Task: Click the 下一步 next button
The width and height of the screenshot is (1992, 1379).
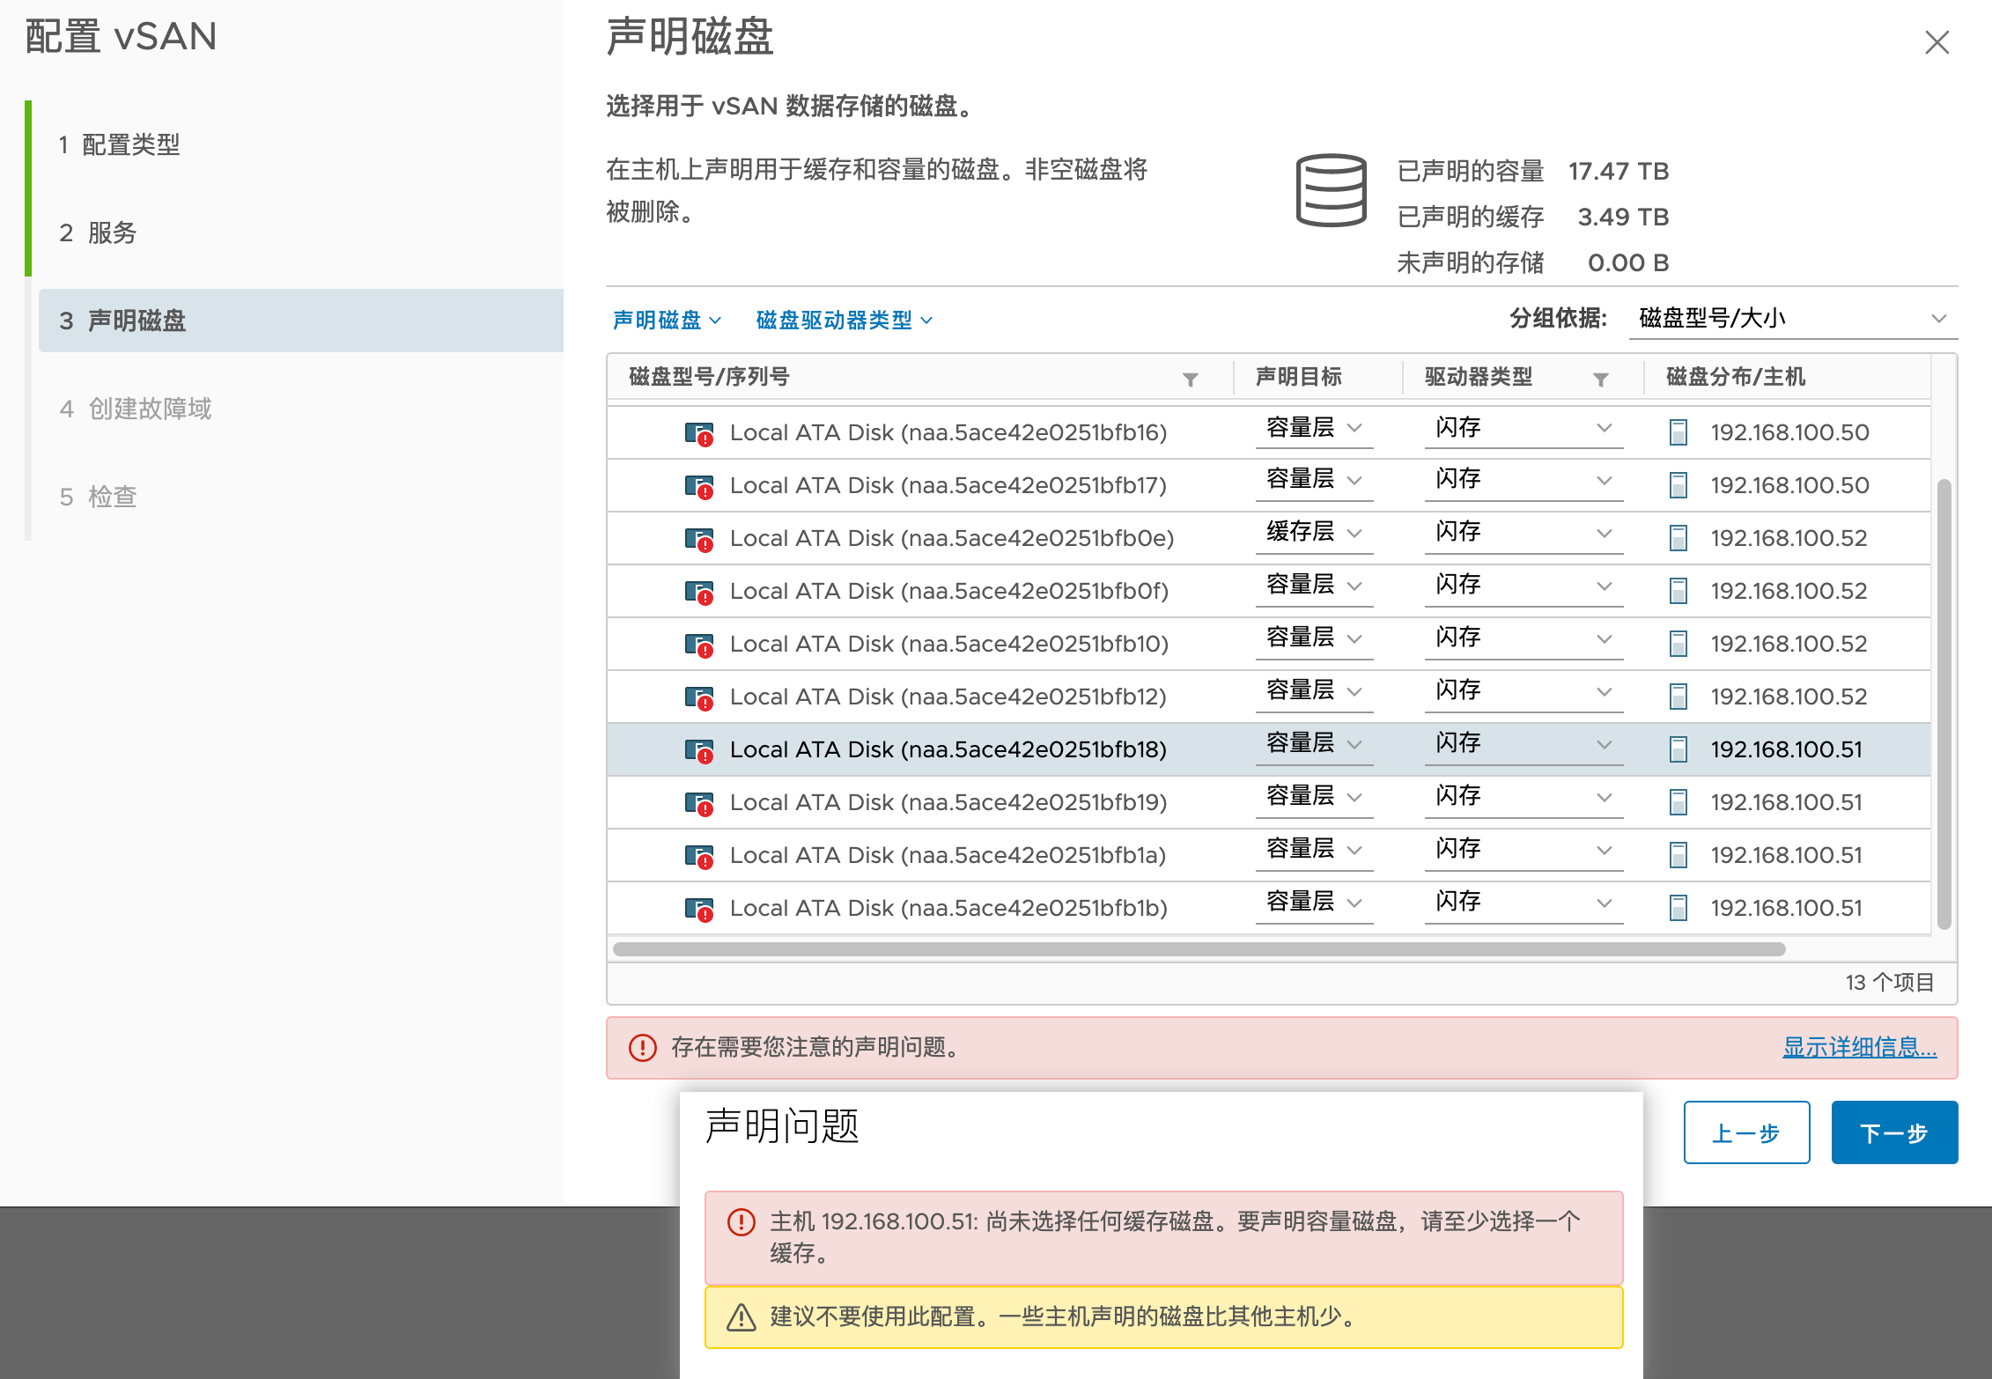Action: tap(1893, 1132)
